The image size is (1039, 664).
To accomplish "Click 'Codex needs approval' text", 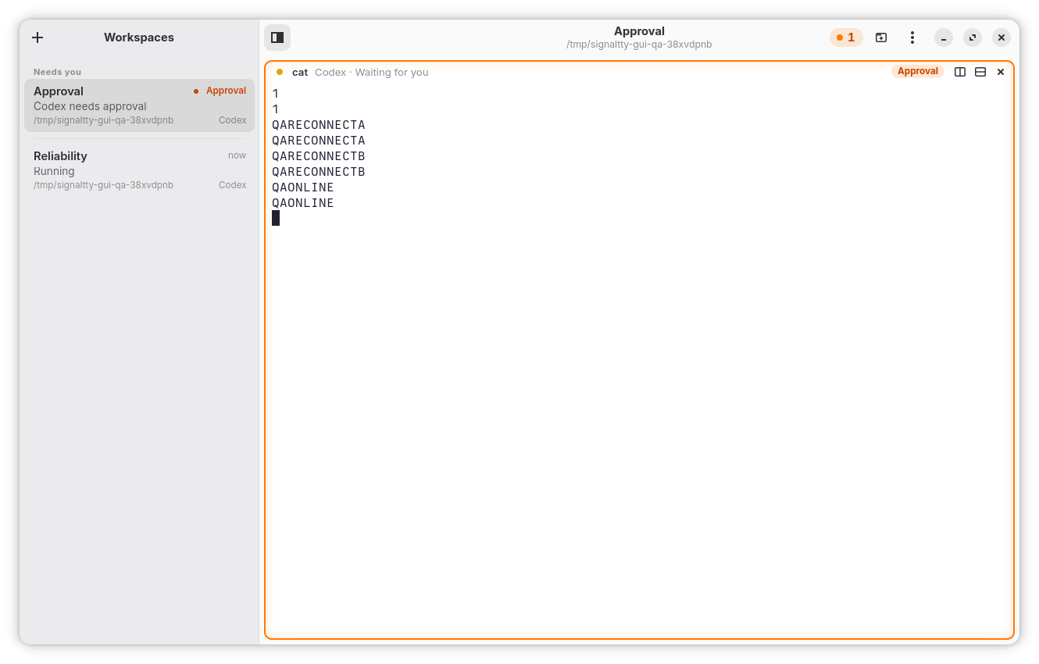I will pyautogui.click(x=90, y=106).
